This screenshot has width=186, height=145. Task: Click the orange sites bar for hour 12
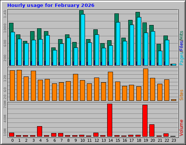point(97,89)
